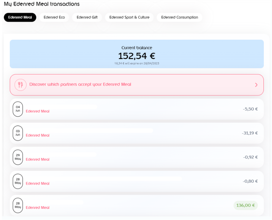Viewport: 272px width, 220px height.
Task: Click the 03 Jun date badge
Action: (x=18, y=133)
